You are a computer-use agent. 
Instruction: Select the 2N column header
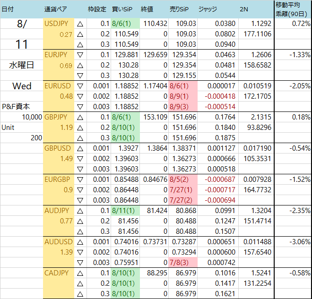[244, 9]
